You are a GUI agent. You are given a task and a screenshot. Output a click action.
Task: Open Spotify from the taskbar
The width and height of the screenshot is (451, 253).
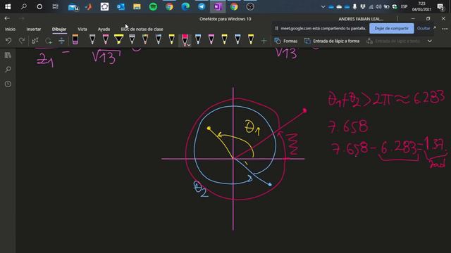(153, 6)
